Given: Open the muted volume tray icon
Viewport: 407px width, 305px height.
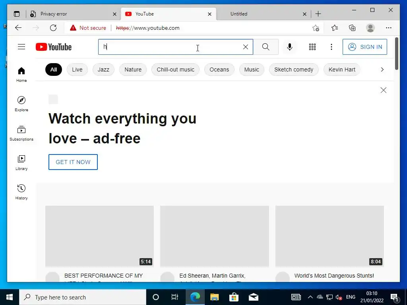Looking at the screenshot, I should tap(339, 297).
